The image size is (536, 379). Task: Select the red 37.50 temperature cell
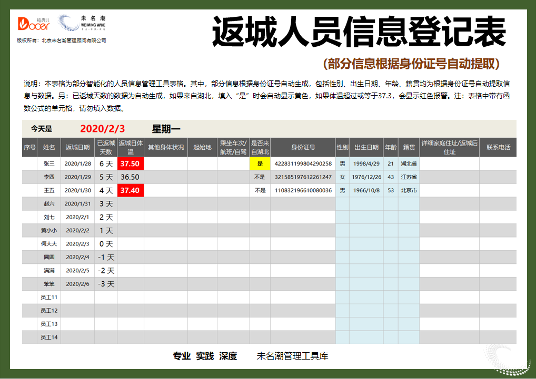click(x=130, y=163)
